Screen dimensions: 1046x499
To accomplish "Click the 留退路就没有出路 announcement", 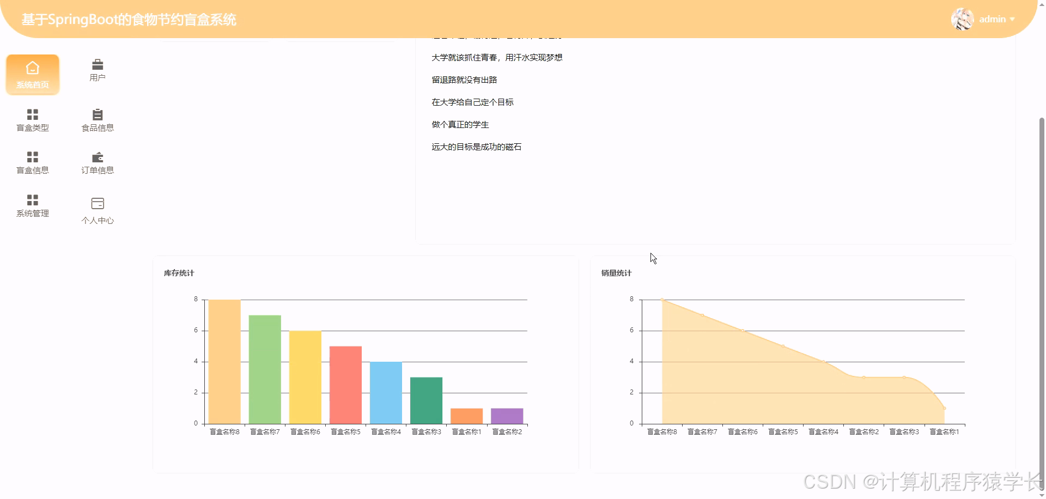I will click(463, 80).
